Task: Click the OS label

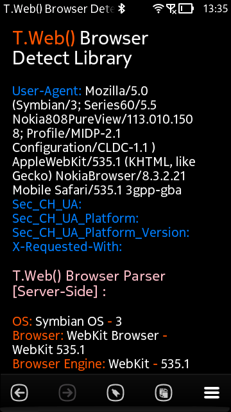Action: 22,321
